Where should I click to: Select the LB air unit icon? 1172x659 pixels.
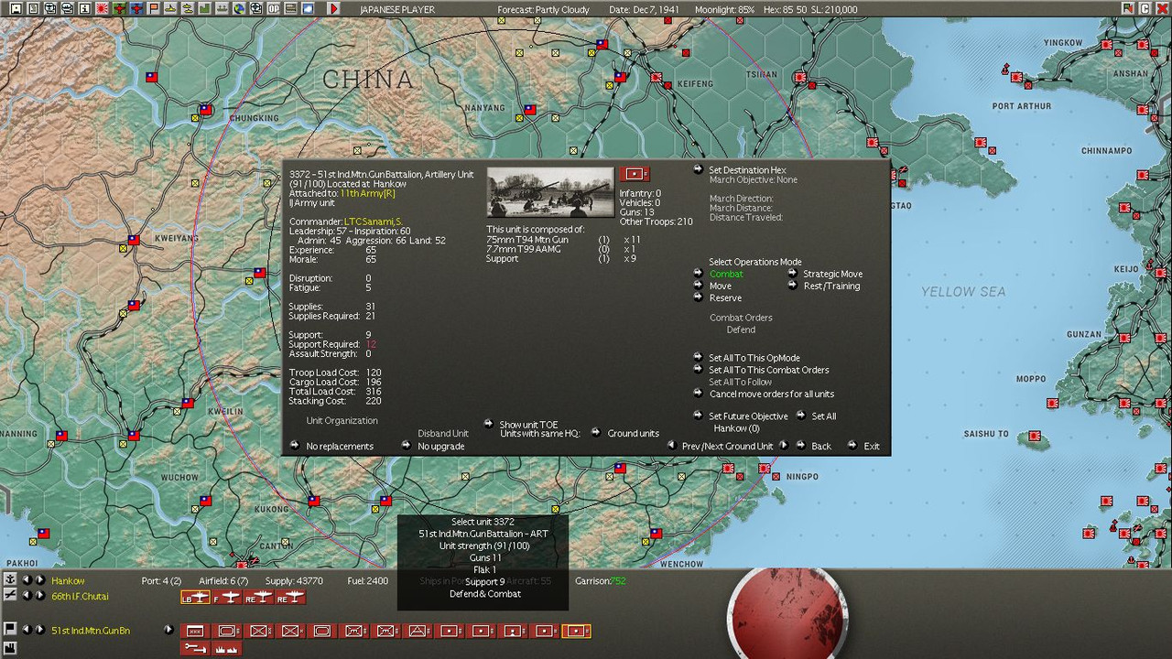[195, 599]
